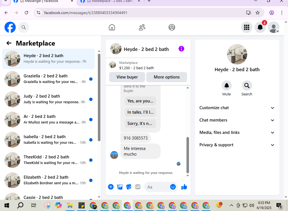Expand the Privacy & support section
This screenshot has width=288, height=211.
[237, 145]
